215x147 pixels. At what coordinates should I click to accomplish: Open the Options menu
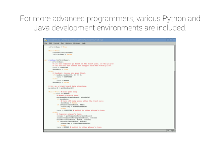[69, 43]
